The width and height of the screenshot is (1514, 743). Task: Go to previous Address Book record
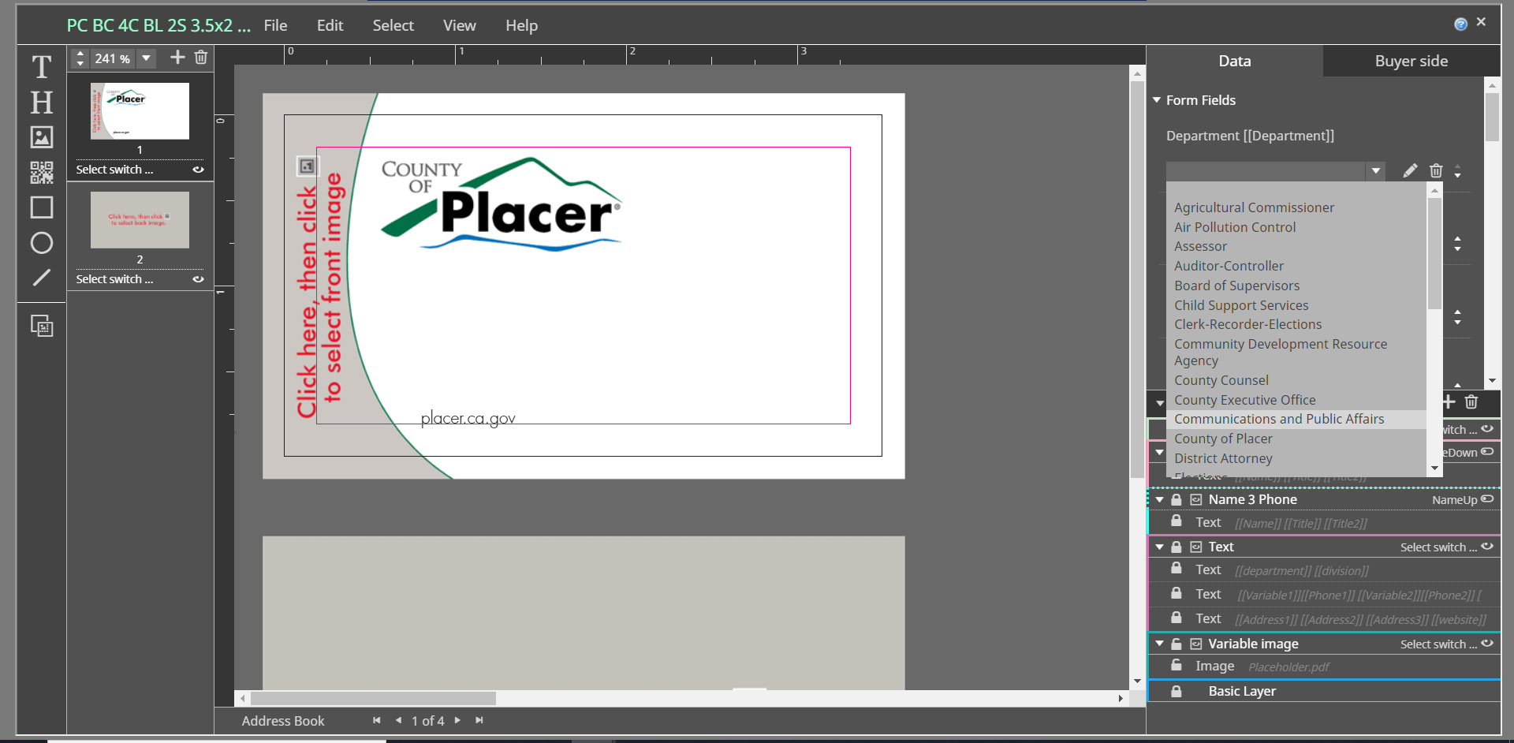point(398,720)
